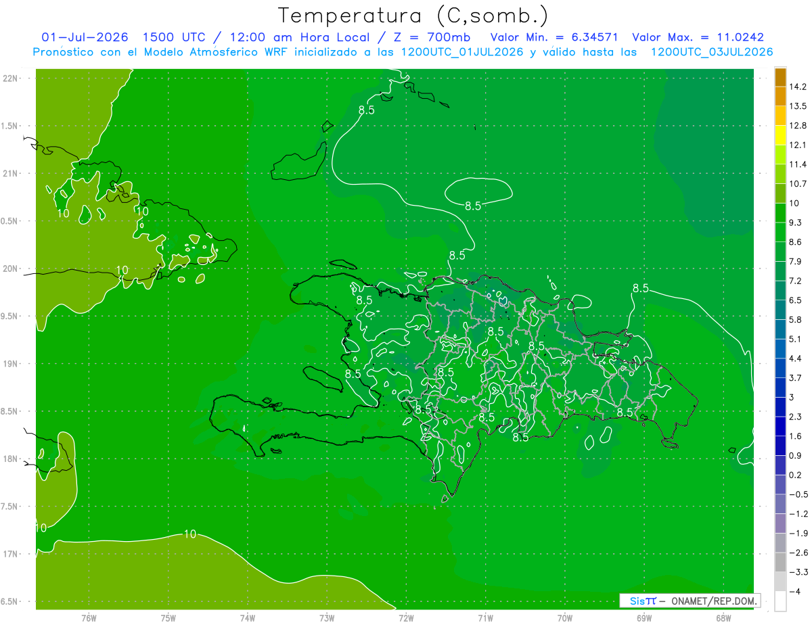This screenshot has width=812, height=627.
Task: Click the '68W' longitude tick label
Action: tap(723, 618)
